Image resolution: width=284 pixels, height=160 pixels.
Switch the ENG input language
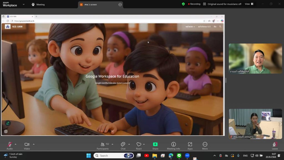point(245,156)
